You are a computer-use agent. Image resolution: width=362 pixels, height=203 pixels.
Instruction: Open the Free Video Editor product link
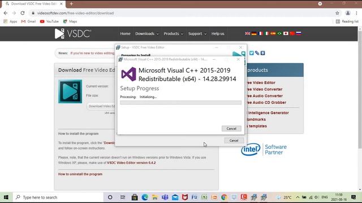pyautogui.click(x=261, y=83)
